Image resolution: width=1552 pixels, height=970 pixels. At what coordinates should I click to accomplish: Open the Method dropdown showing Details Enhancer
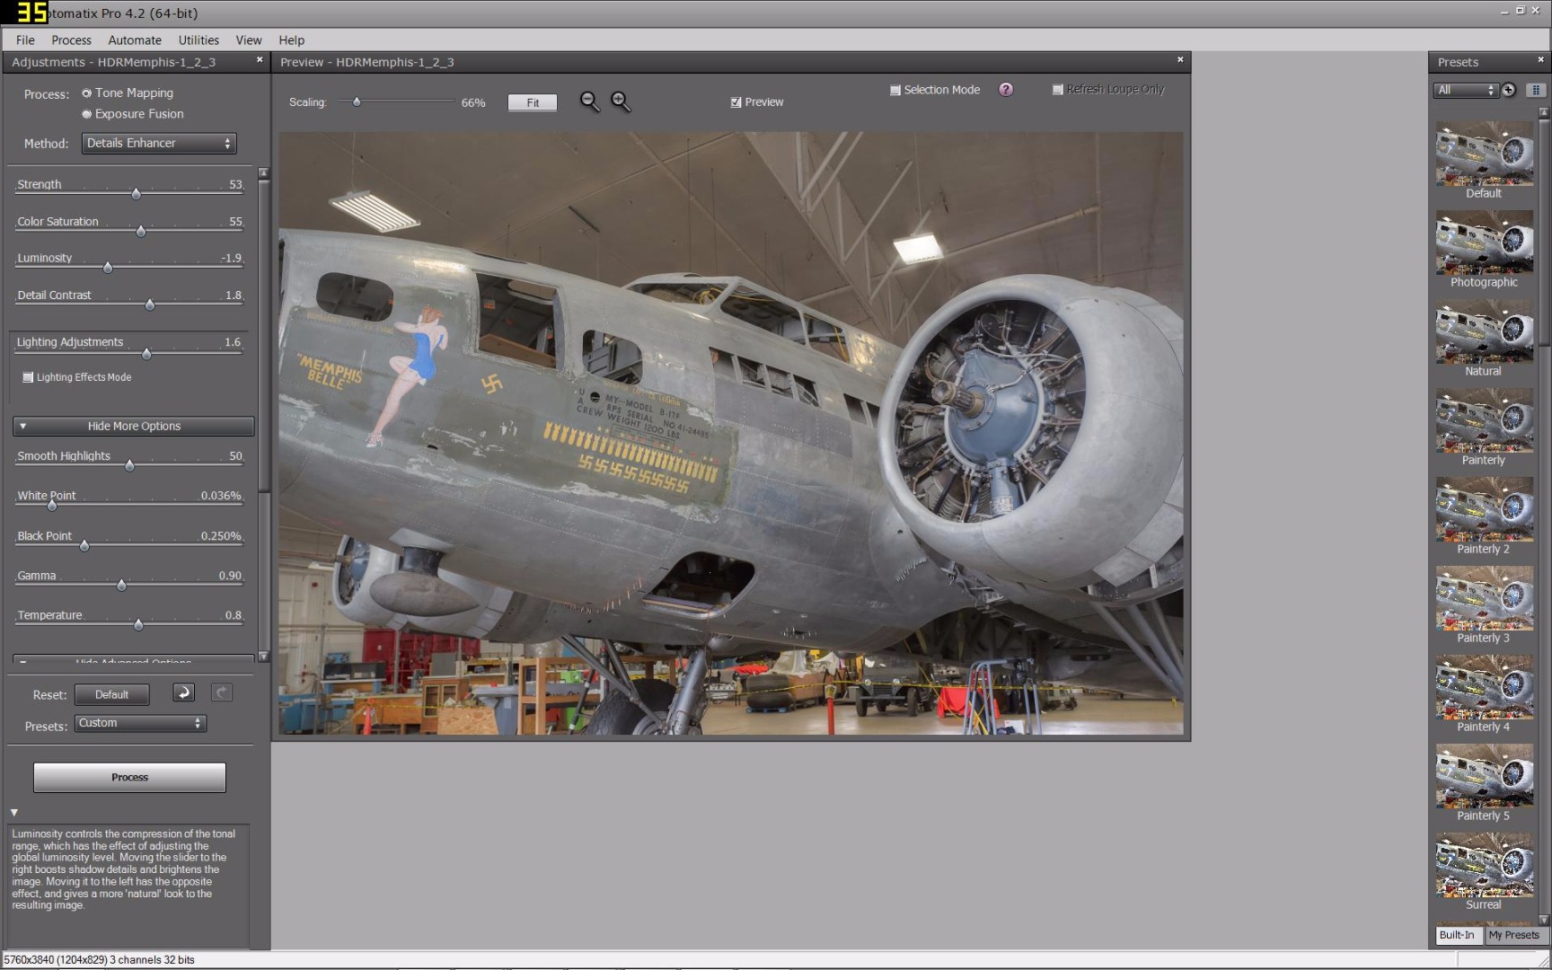click(x=159, y=143)
